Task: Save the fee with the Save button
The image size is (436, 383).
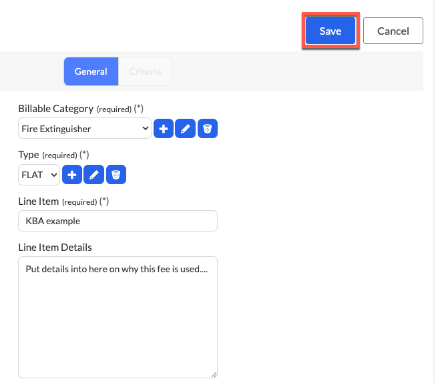Action: [x=331, y=31]
